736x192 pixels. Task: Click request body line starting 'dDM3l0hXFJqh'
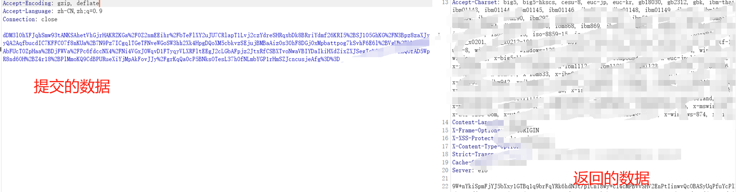217,35
